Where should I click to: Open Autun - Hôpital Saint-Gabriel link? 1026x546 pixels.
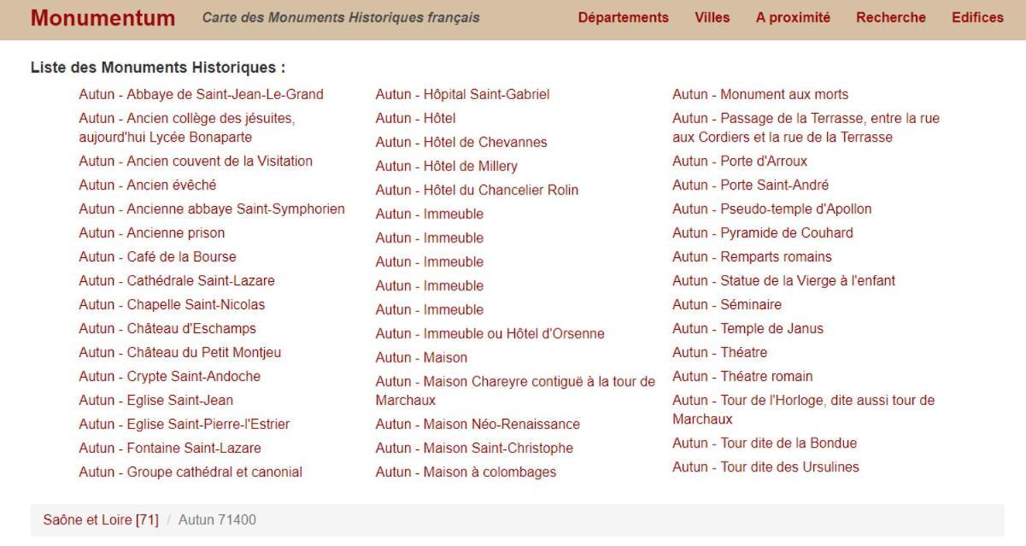(462, 94)
